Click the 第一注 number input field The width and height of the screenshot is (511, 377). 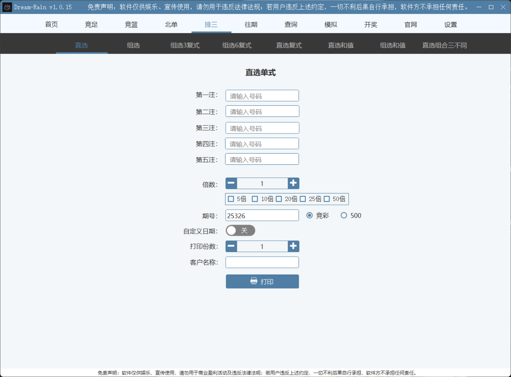262,95
